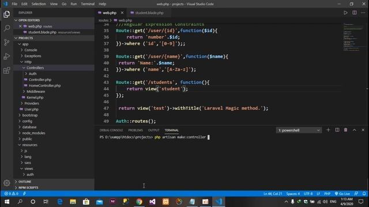Expand the NPM SCRIPTS section

54,187
